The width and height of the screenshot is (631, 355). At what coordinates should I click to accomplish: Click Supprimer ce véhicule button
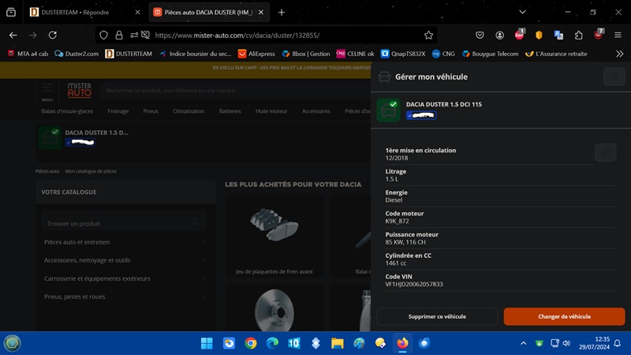(x=437, y=317)
